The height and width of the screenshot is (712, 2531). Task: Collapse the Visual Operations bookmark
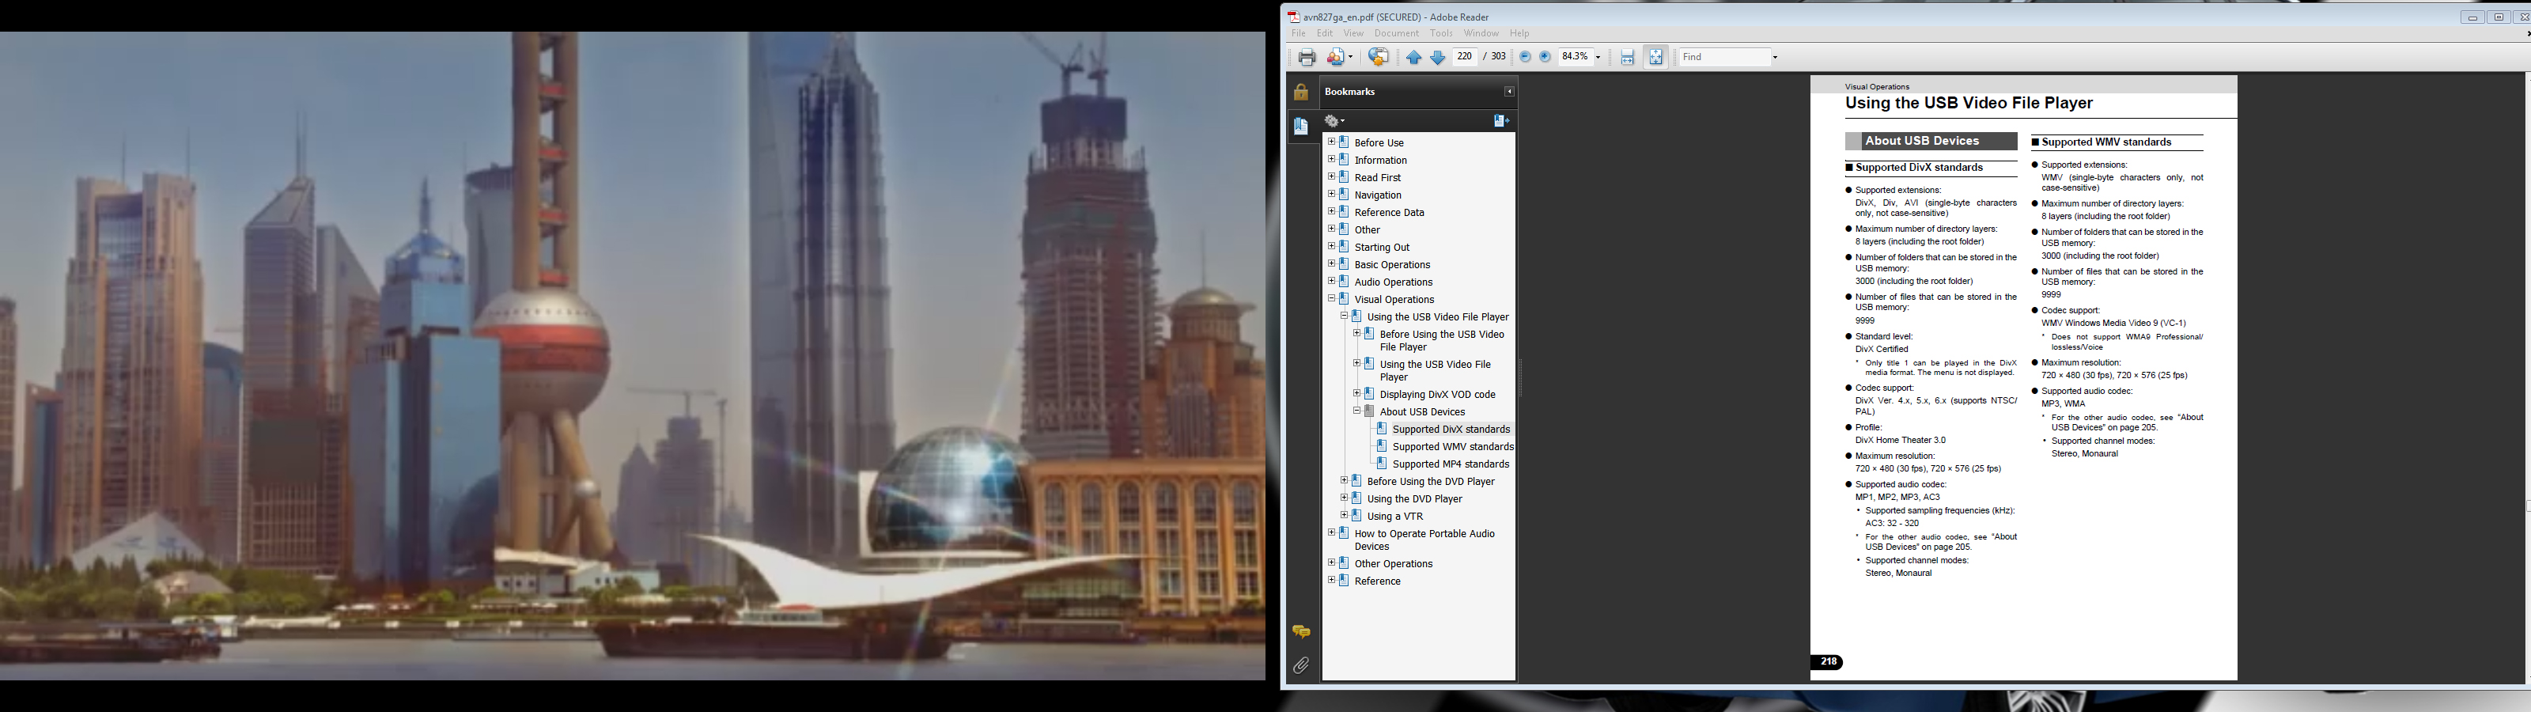pyautogui.click(x=1331, y=298)
